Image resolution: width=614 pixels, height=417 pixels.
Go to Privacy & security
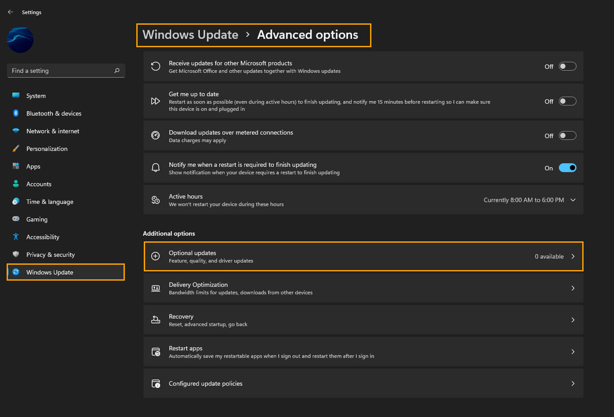(x=66, y=255)
